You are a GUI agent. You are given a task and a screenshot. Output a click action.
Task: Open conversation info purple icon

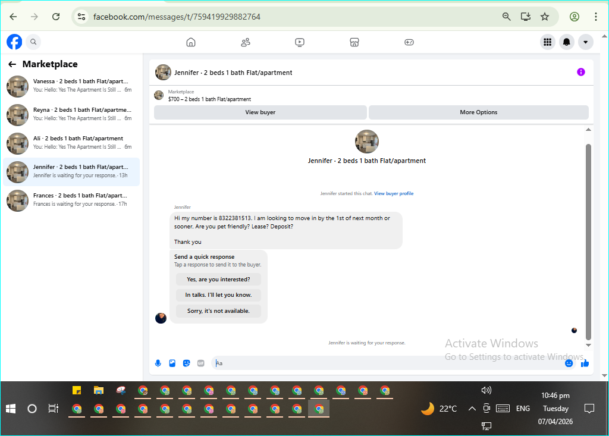click(581, 72)
